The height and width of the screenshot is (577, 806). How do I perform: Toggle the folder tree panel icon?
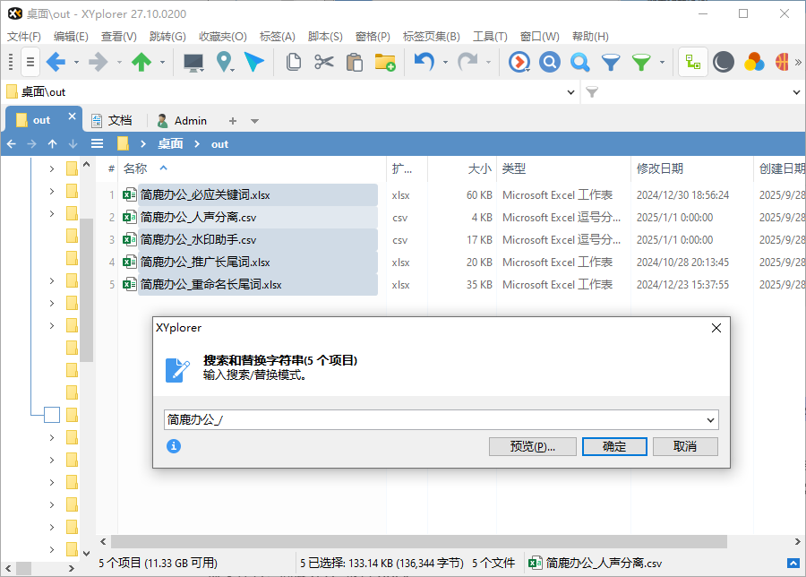[x=691, y=63]
